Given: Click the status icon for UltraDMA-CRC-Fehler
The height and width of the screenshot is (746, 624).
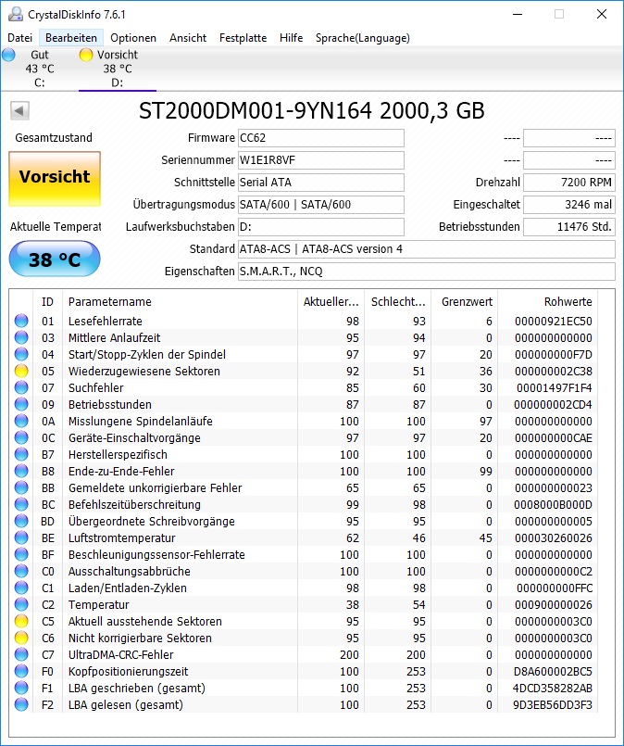Looking at the screenshot, I should [x=21, y=654].
